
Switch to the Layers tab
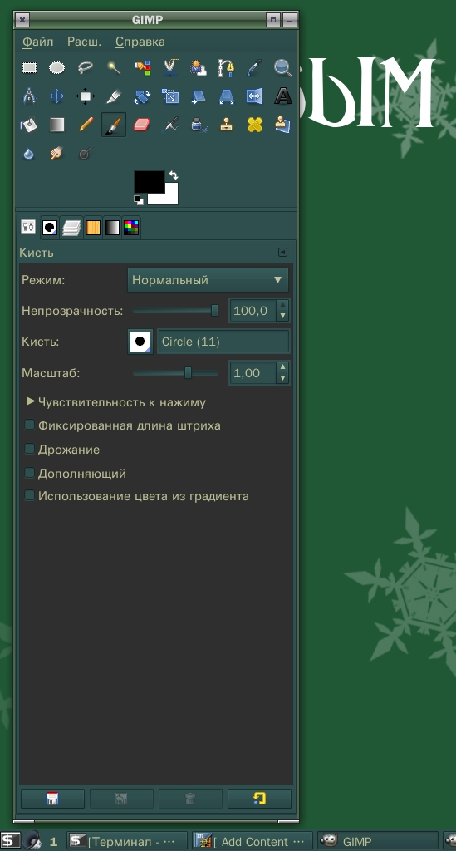tap(71, 228)
